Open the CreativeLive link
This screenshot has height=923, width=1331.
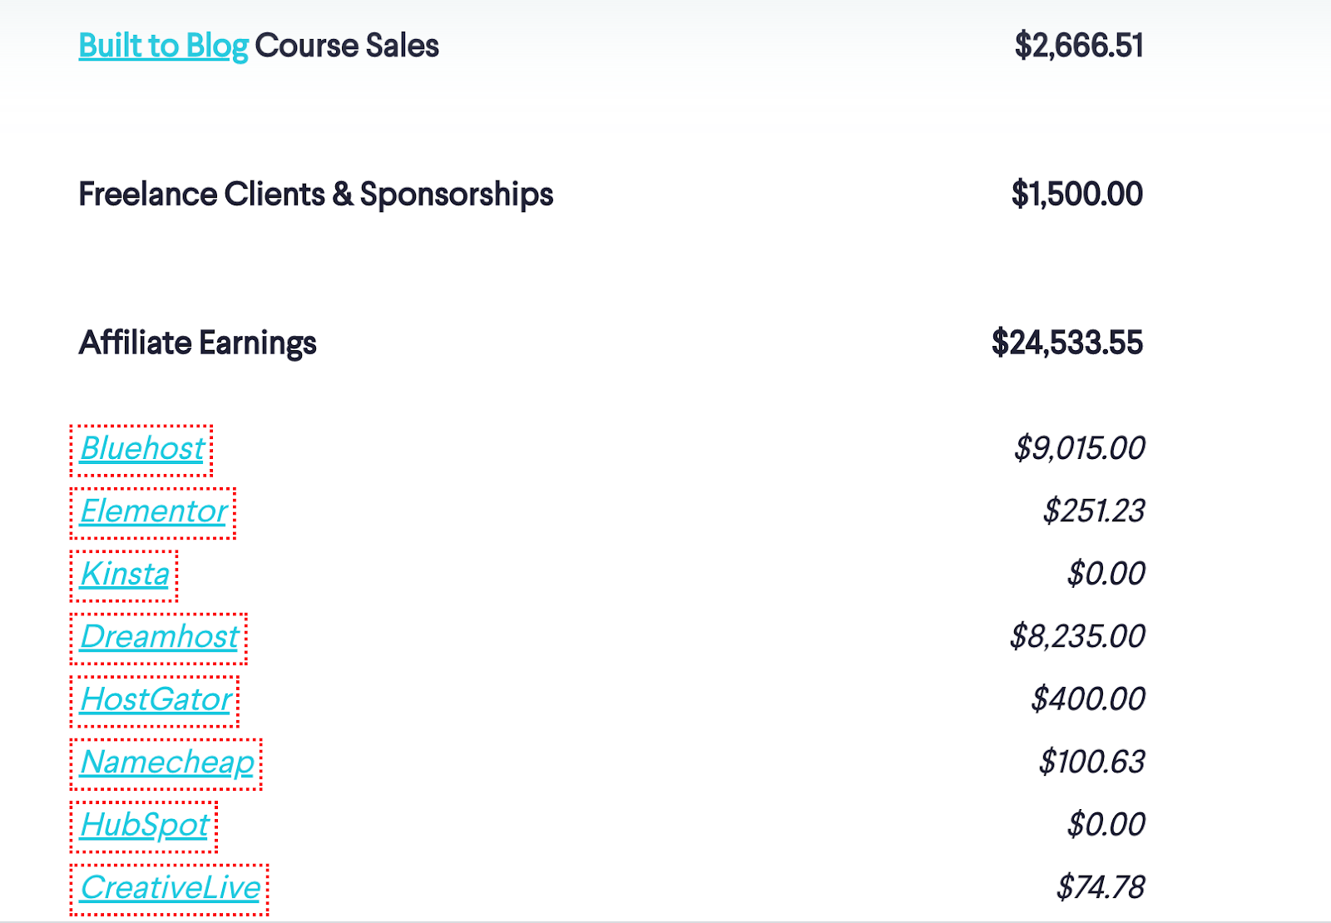(x=170, y=888)
